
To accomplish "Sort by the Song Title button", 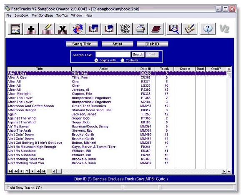I will click(x=82, y=44).
